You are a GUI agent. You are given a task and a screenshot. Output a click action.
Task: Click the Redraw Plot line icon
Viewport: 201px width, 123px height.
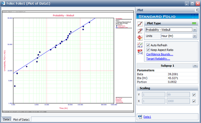tap(140, 24)
